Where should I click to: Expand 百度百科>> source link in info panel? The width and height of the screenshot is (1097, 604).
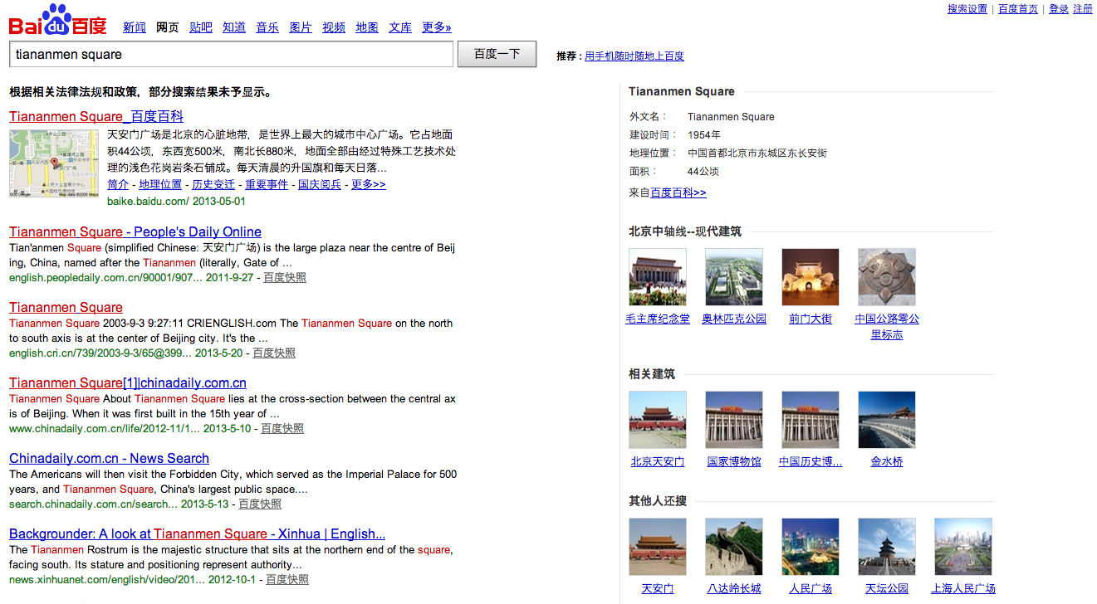click(x=678, y=192)
